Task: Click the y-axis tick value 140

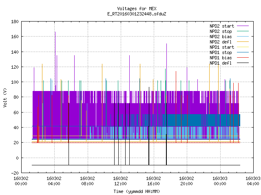Action: 15,52
